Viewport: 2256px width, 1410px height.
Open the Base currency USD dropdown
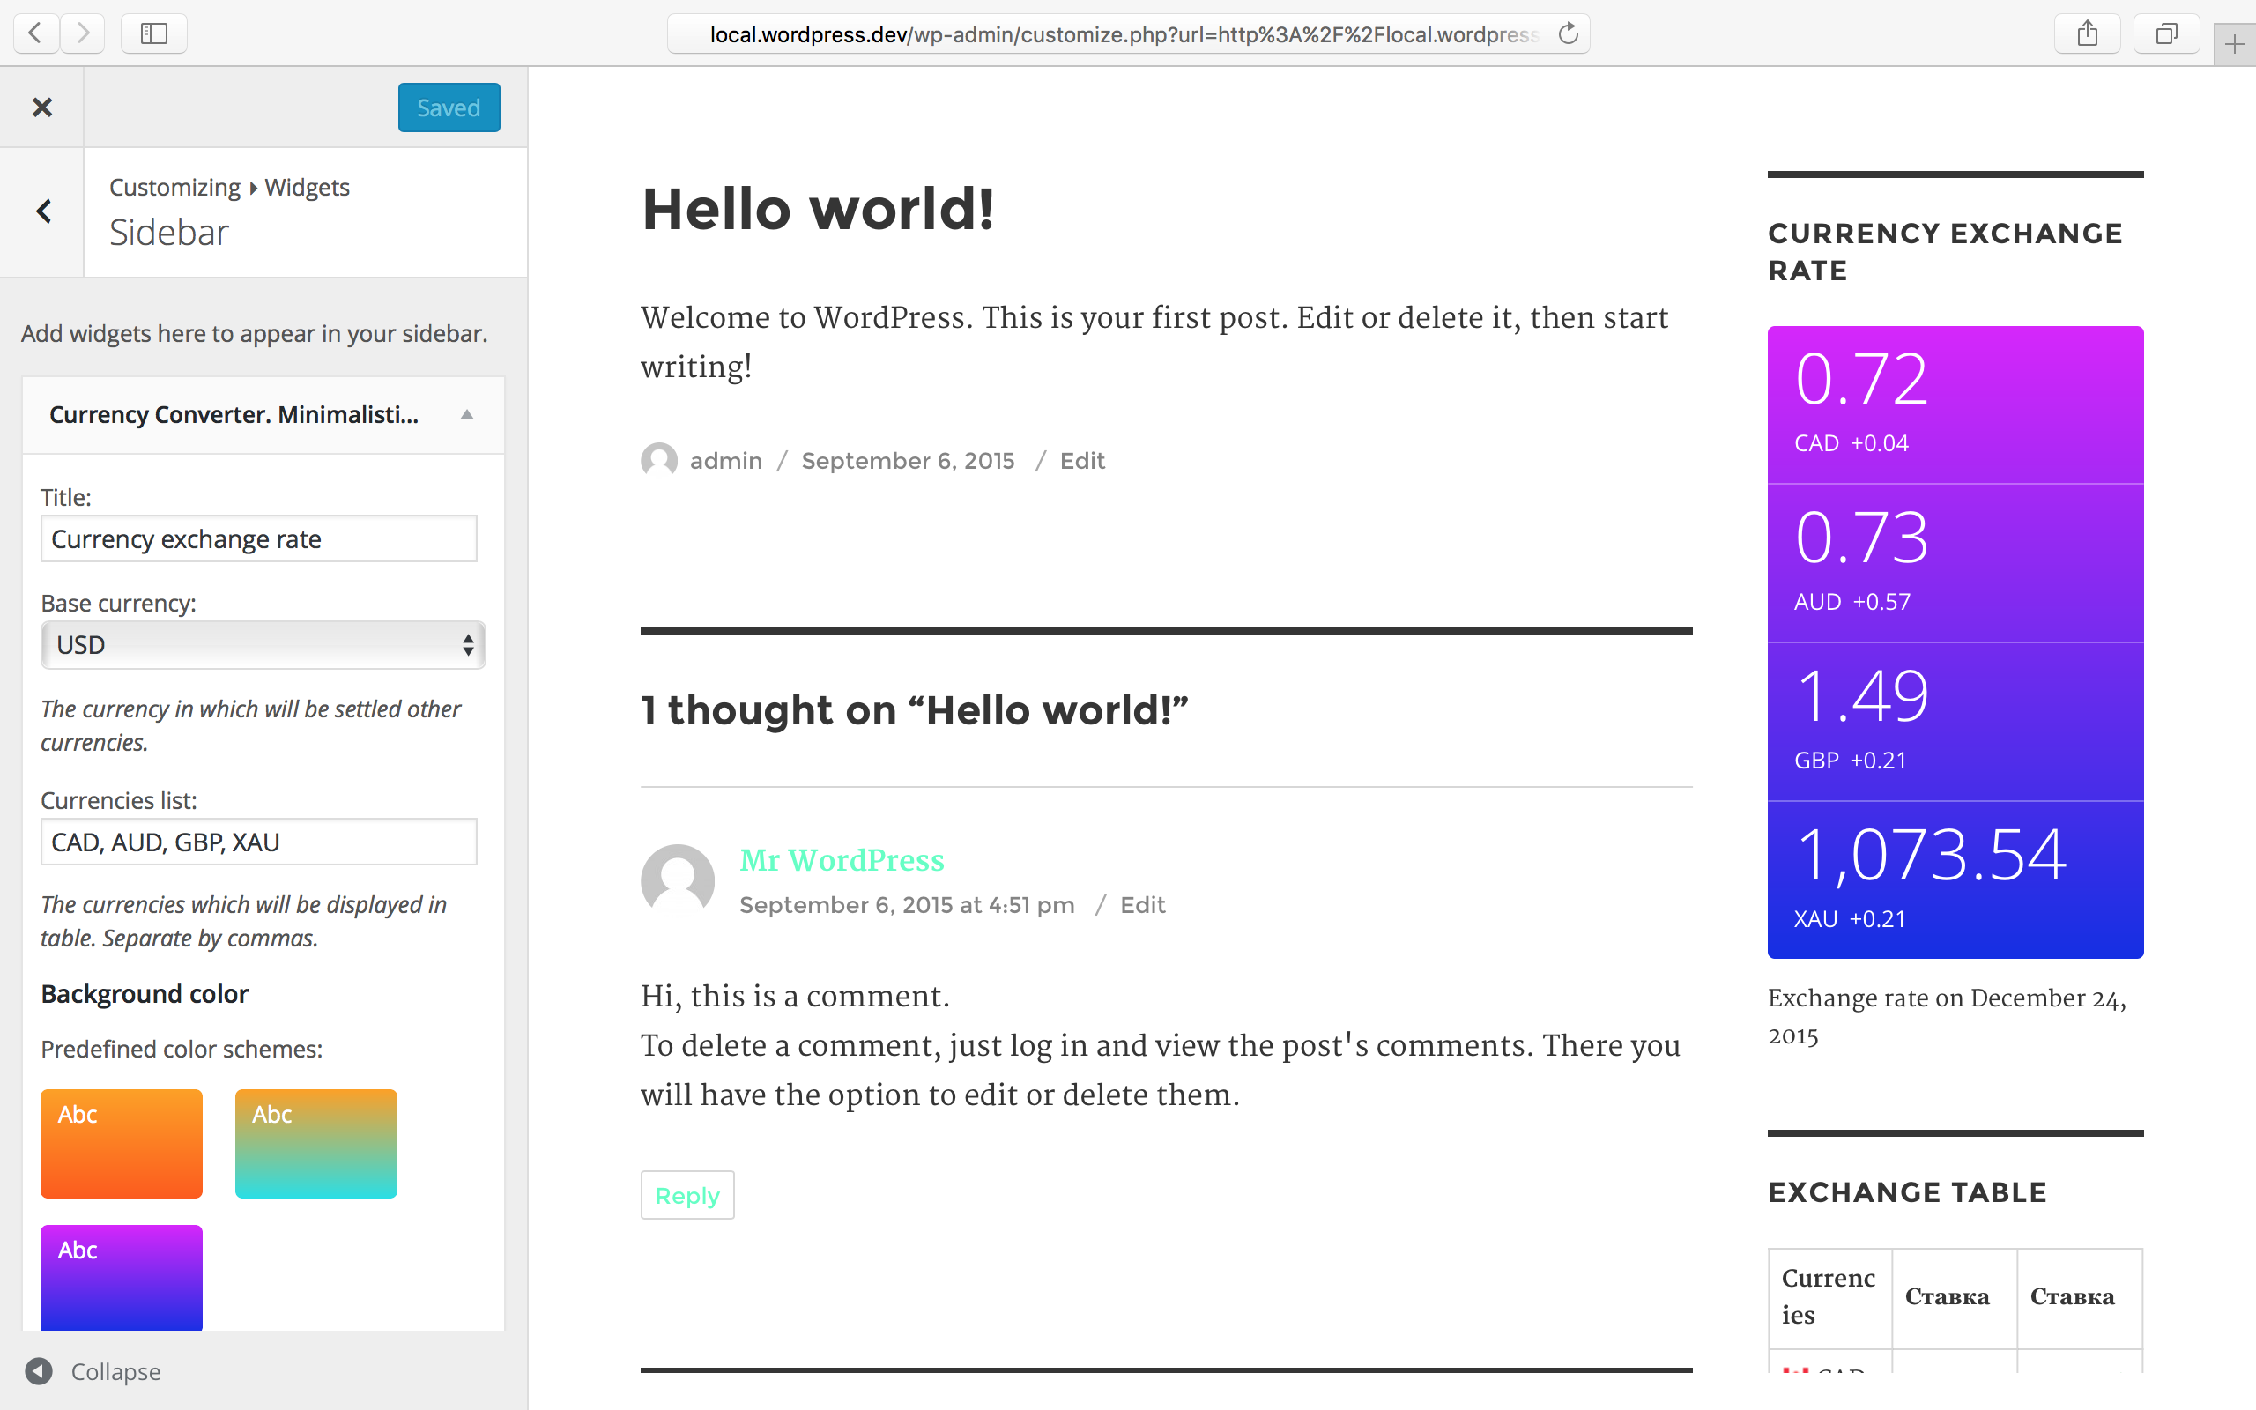click(x=260, y=645)
